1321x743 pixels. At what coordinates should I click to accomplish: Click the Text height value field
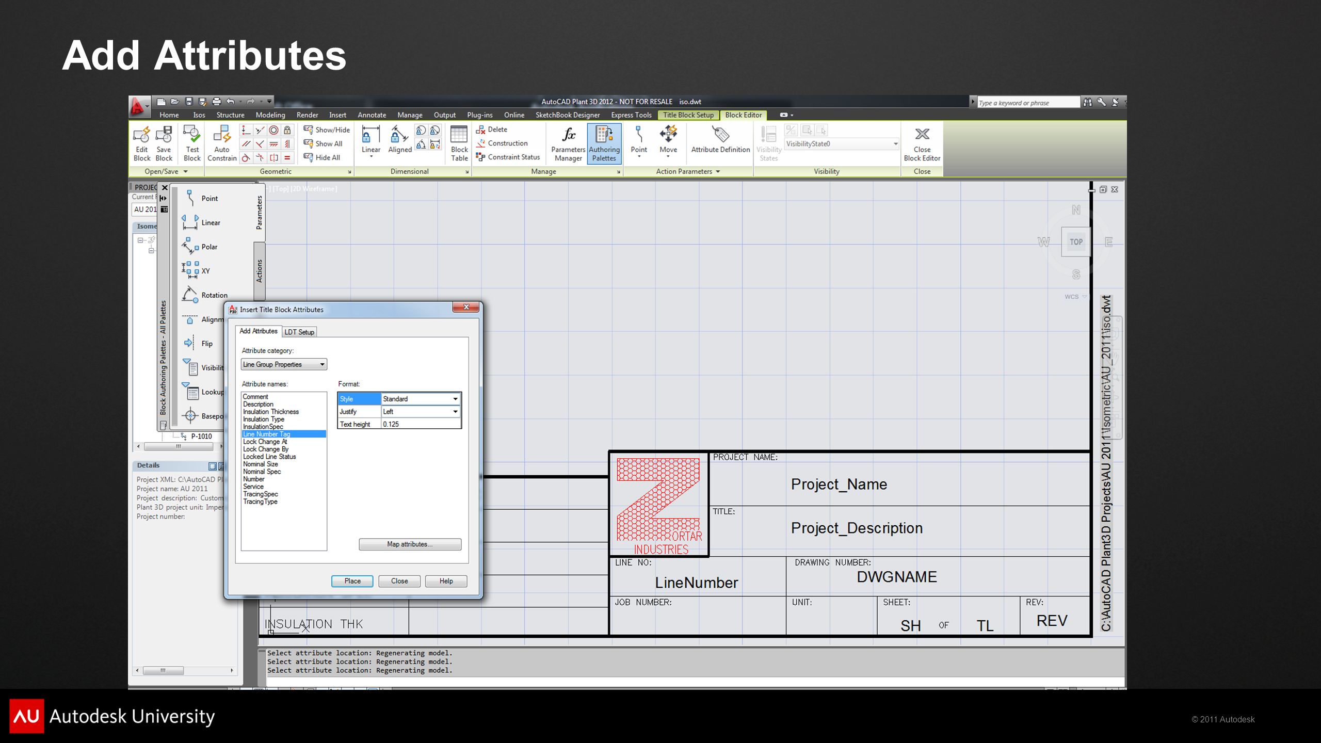click(x=421, y=424)
